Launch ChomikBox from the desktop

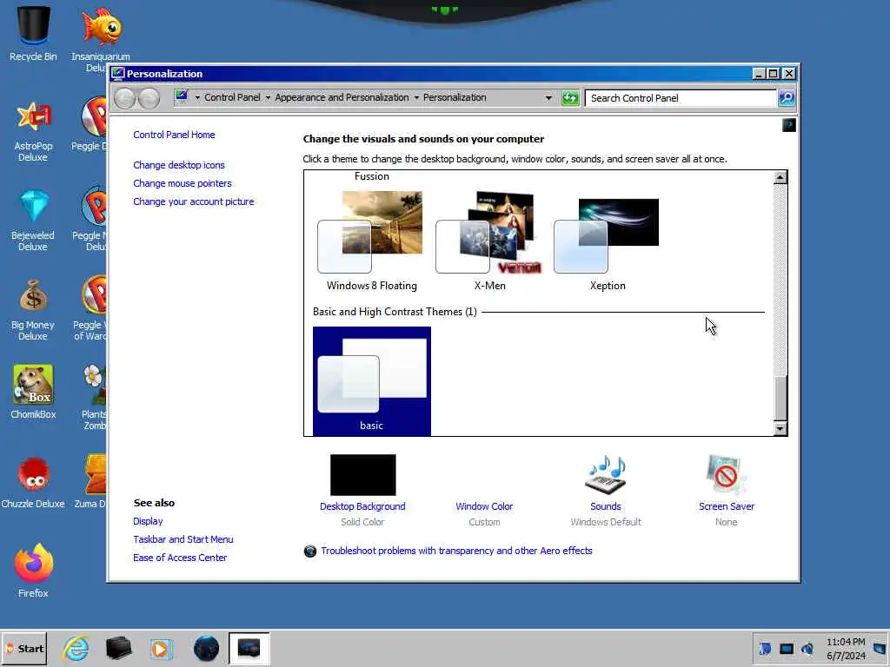click(x=33, y=393)
